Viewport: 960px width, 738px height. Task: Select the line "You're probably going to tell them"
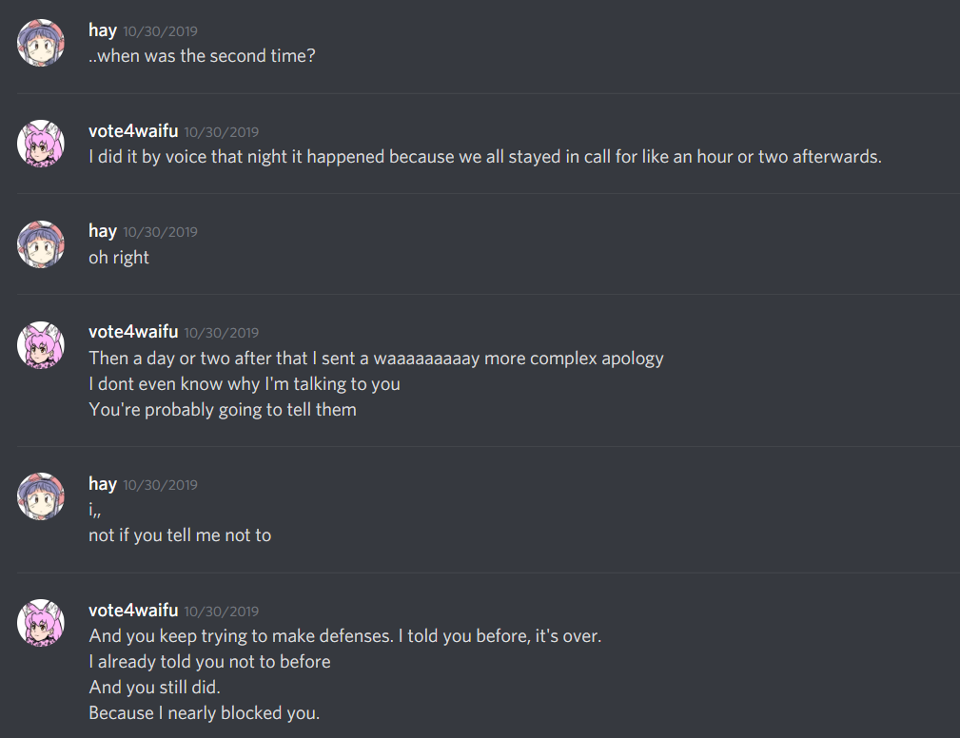click(x=223, y=410)
